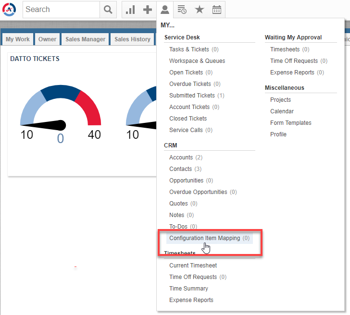Select Form Templates under Miscellaneous
The width and height of the screenshot is (350, 315).
click(290, 123)
